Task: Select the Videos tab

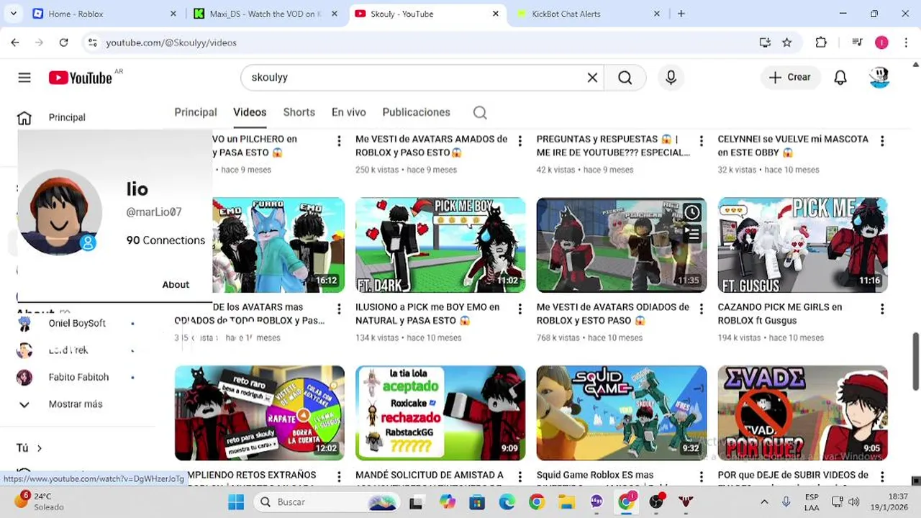Action: tap(250, 112)
